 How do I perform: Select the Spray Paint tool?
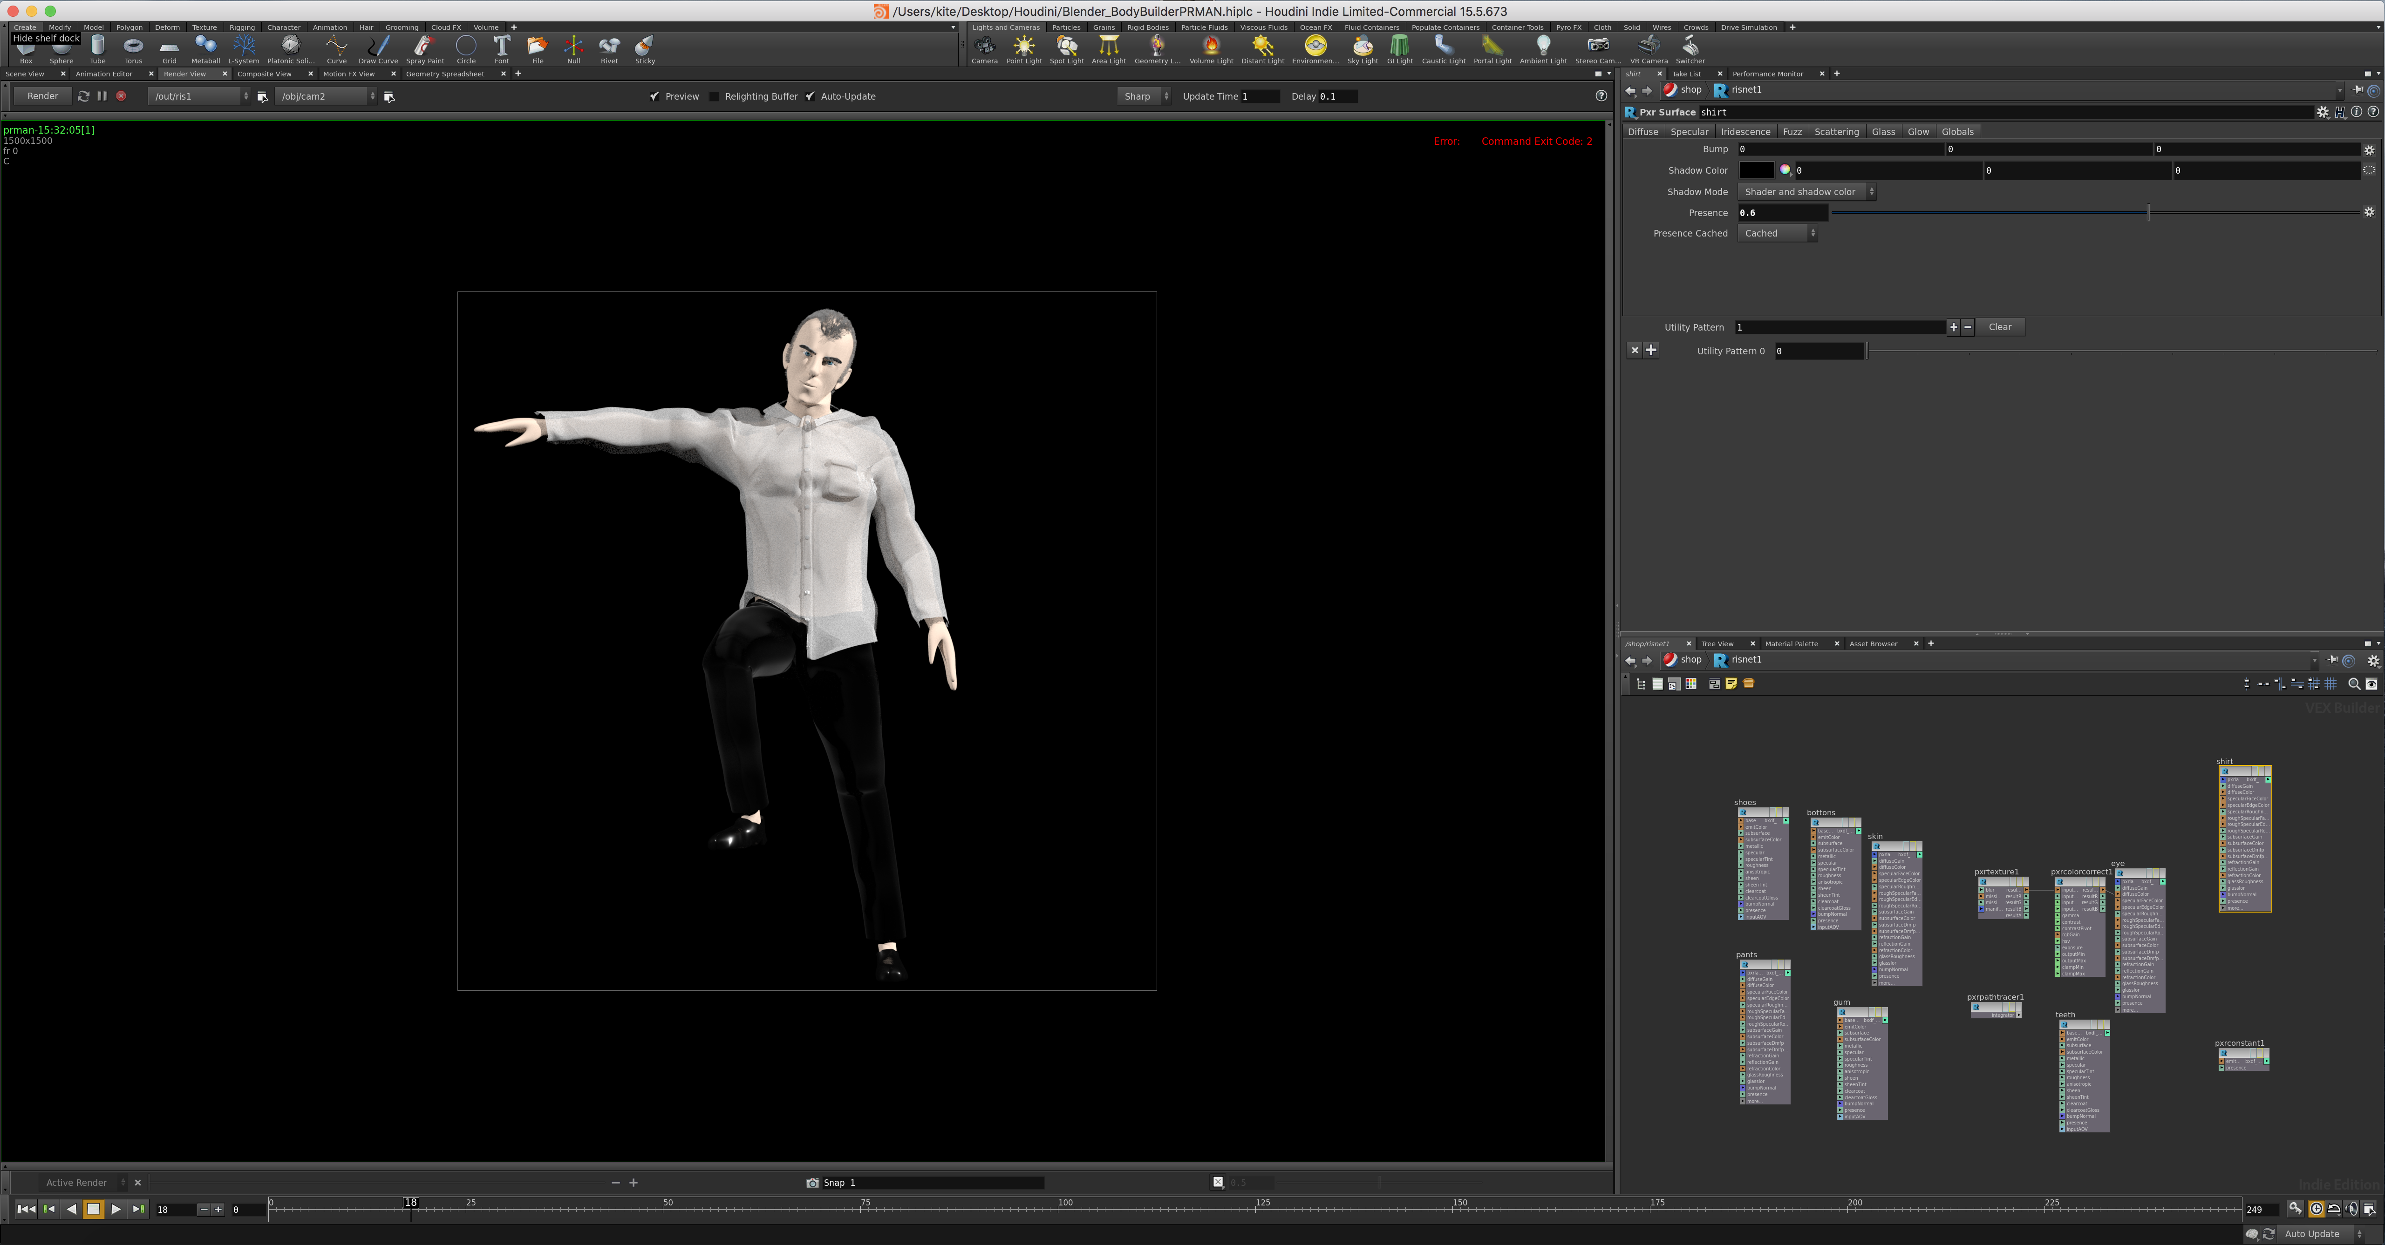pyautogui.click(x=425, y=49)
